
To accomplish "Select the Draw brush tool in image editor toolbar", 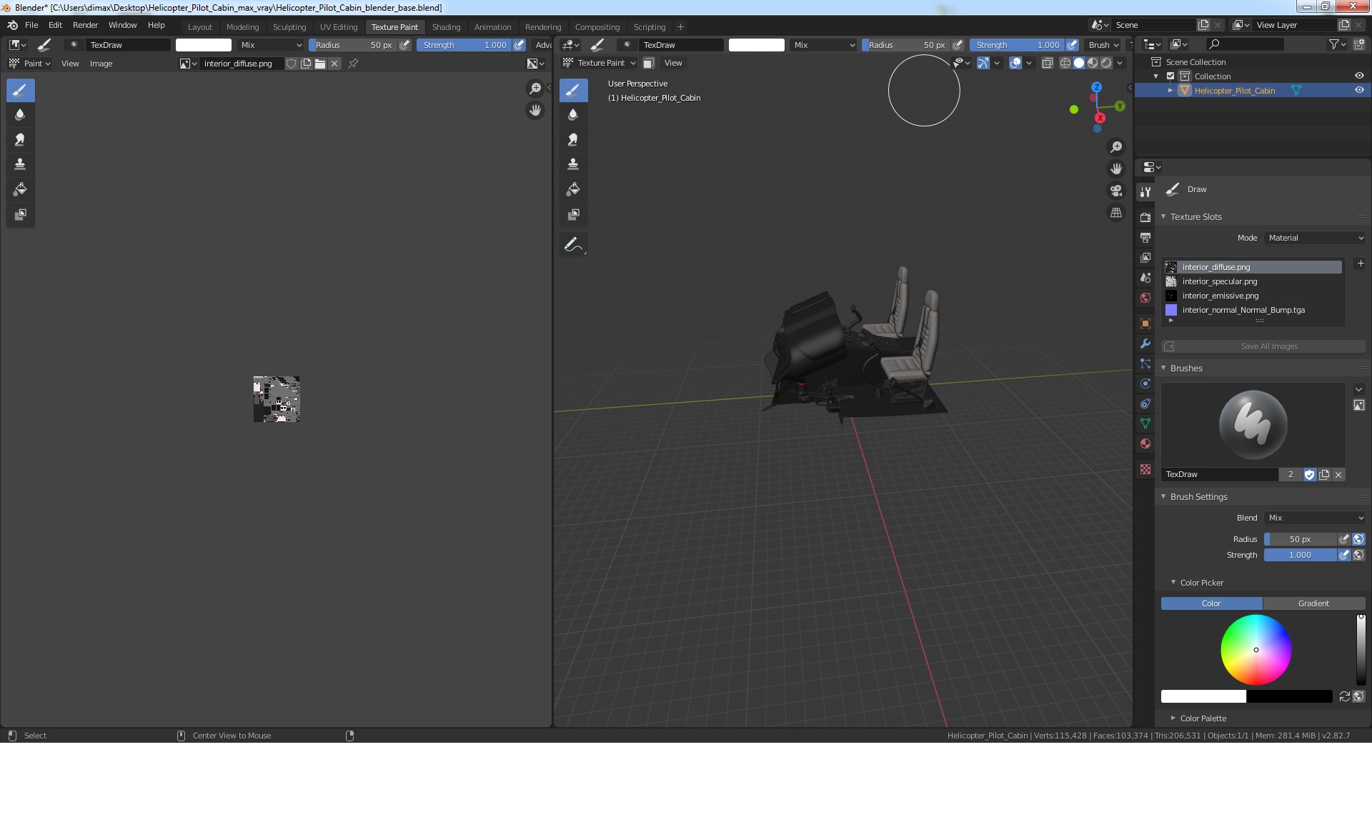I will click(20, 90).
